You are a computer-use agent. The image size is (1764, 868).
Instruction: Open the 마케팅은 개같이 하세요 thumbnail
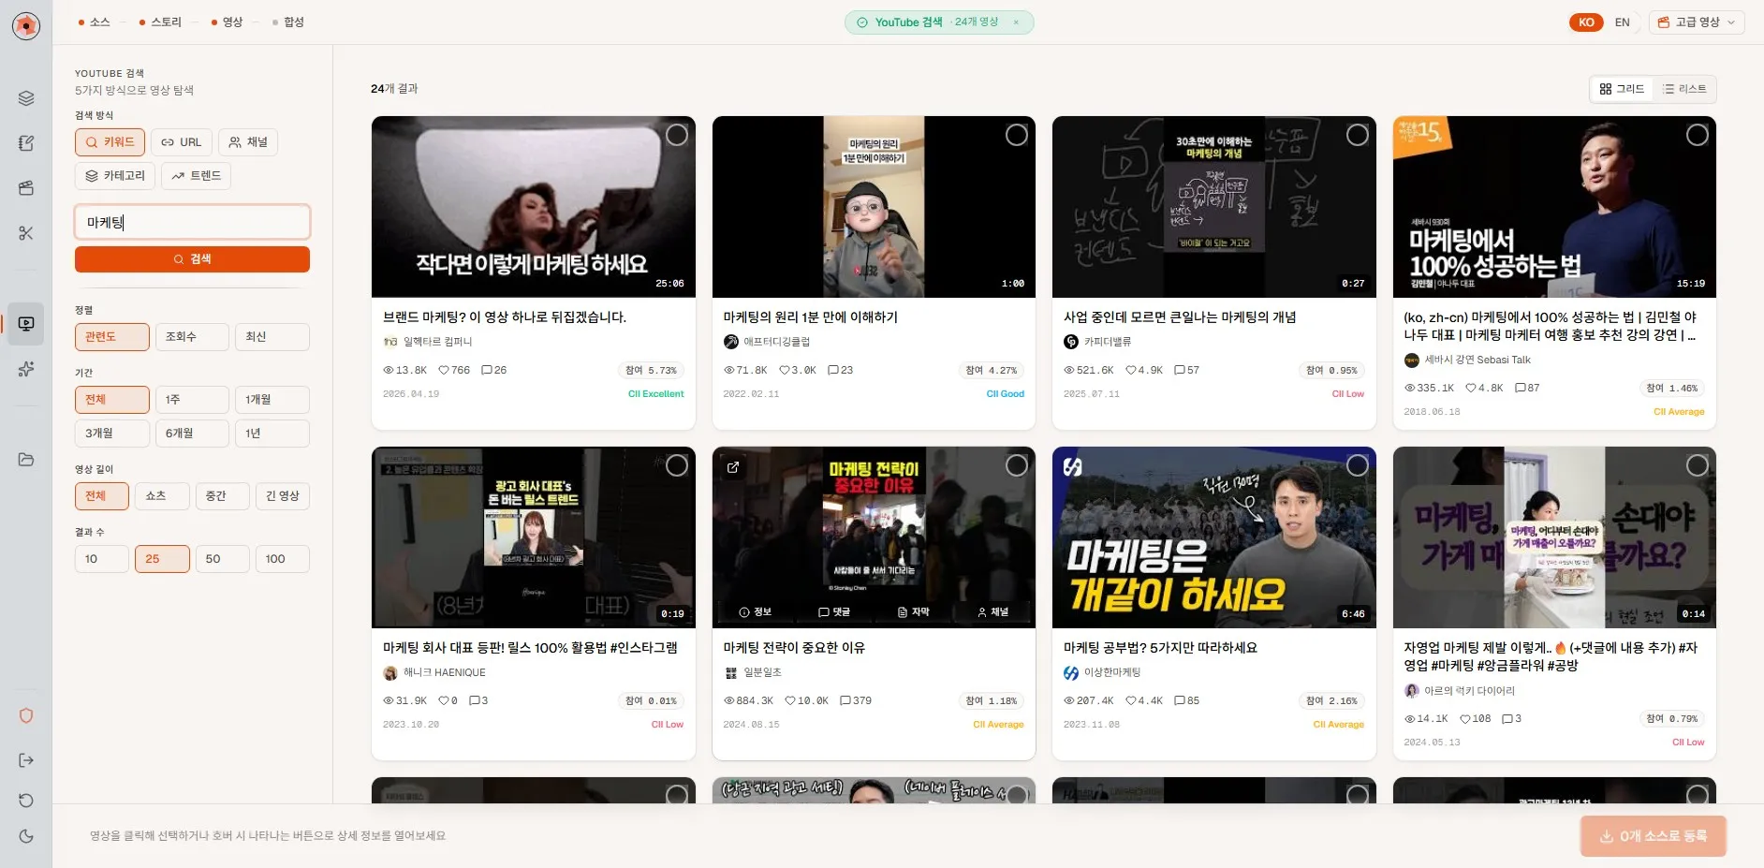point(1213,537)
